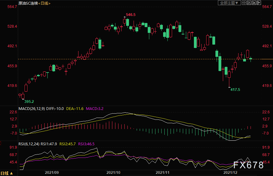Open the 全部主题 dropdown
273x176 pixels.
point(229,3)
